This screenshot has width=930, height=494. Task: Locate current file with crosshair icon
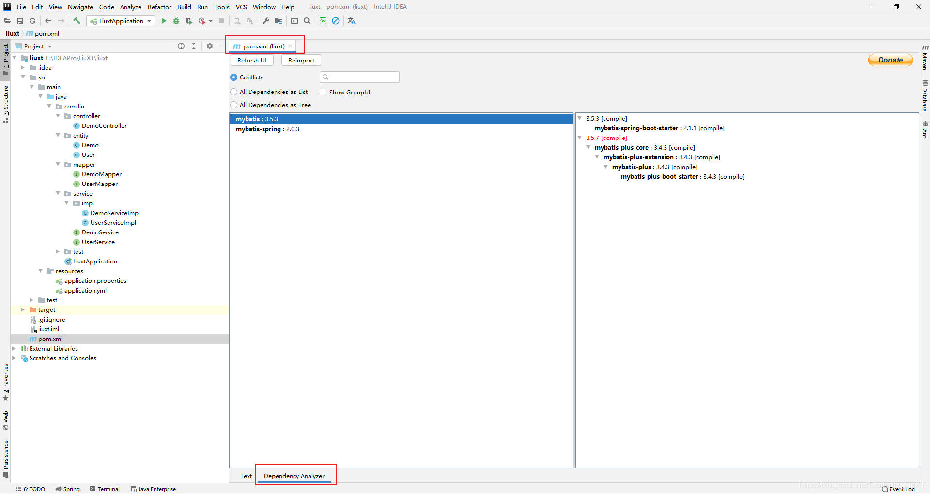181,46
